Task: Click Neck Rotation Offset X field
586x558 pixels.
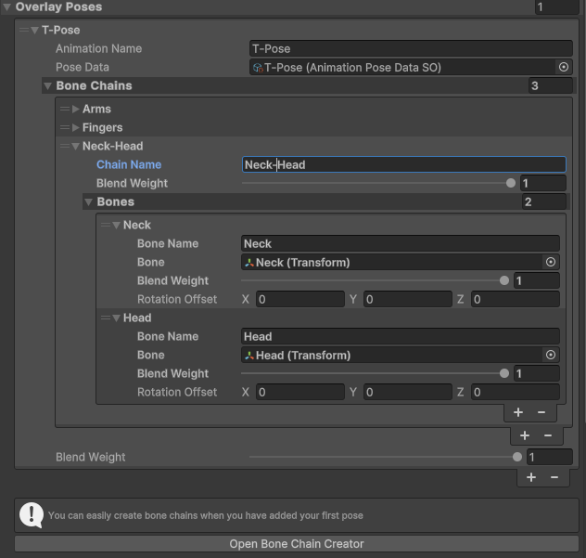Action: [299, 300]
